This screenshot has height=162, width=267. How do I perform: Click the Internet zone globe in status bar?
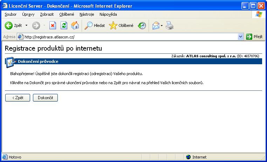[188, 157]
